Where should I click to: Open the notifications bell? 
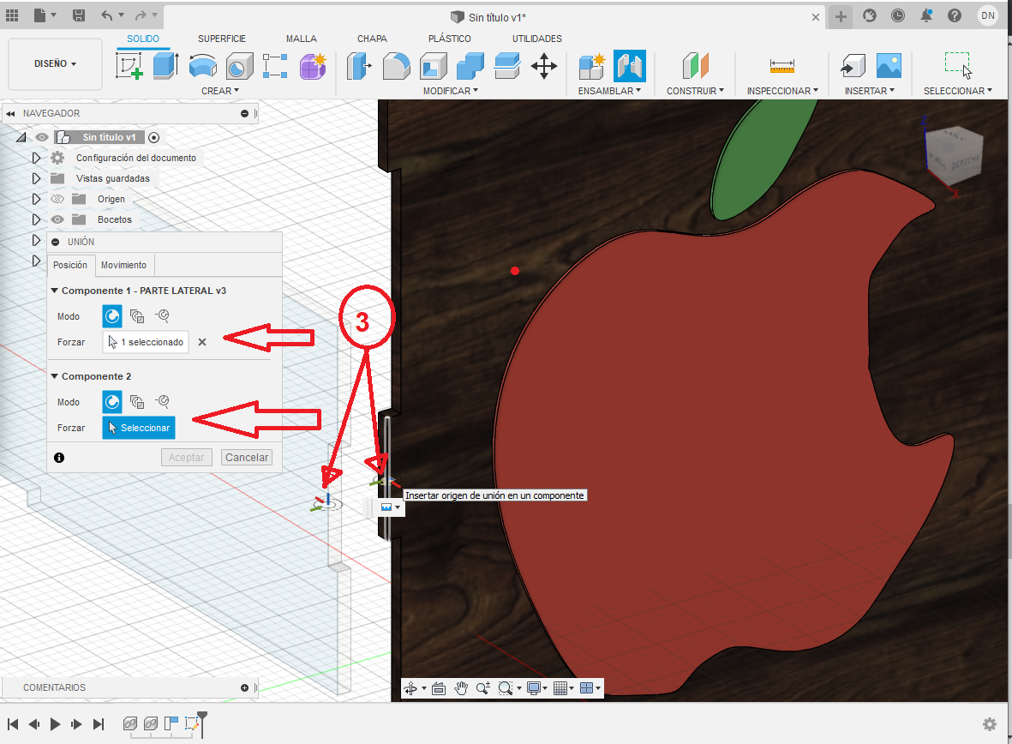(x=926, y=15)
